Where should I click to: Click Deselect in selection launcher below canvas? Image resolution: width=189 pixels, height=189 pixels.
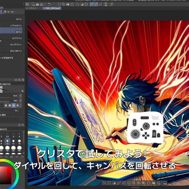point(104,183)
